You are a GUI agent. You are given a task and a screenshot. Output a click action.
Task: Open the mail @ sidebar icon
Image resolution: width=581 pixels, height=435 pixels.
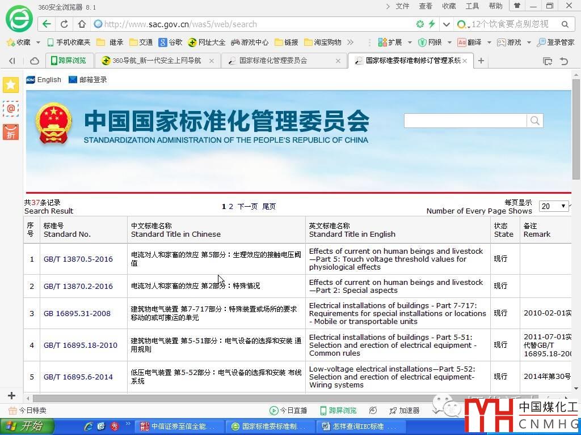(x=11, y=108)
